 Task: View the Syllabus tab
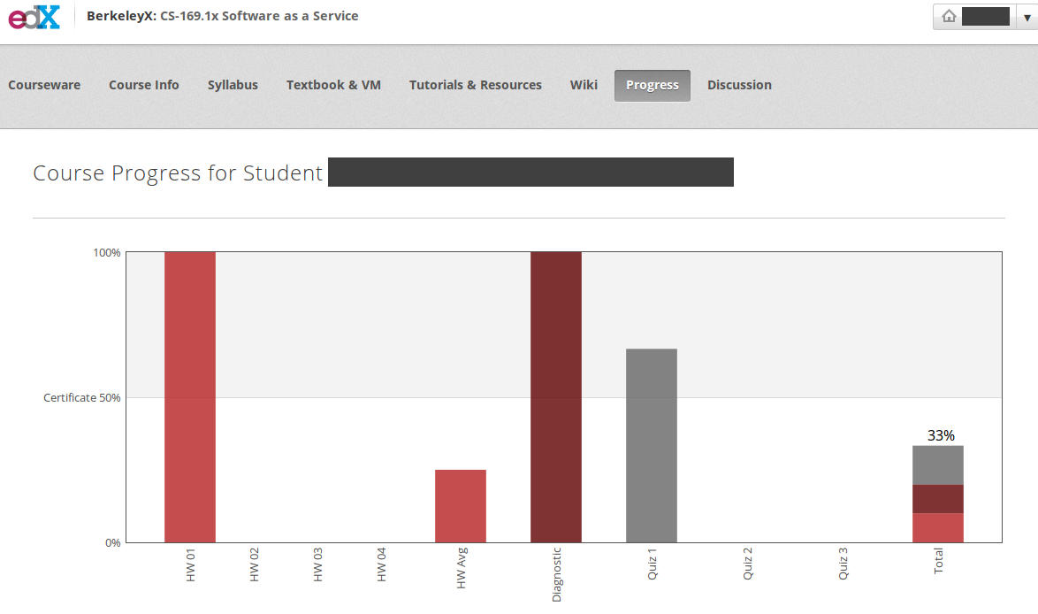[x=232, y=84]
